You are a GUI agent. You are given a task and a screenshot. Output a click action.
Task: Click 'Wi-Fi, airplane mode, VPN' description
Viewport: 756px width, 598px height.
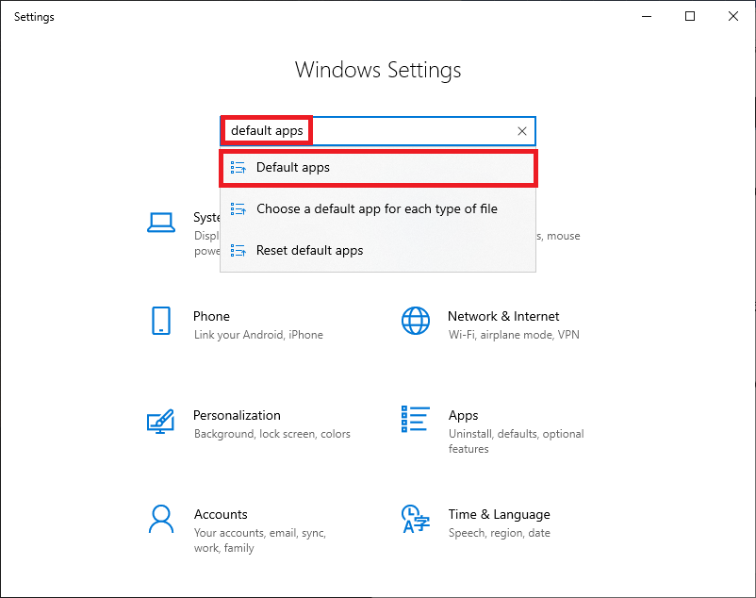pyautogui.click(x=514, y=335)
